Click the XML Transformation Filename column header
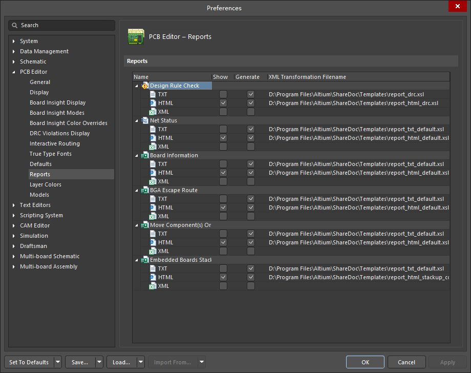This screenshot has height=373, width=471. (359, 77)
